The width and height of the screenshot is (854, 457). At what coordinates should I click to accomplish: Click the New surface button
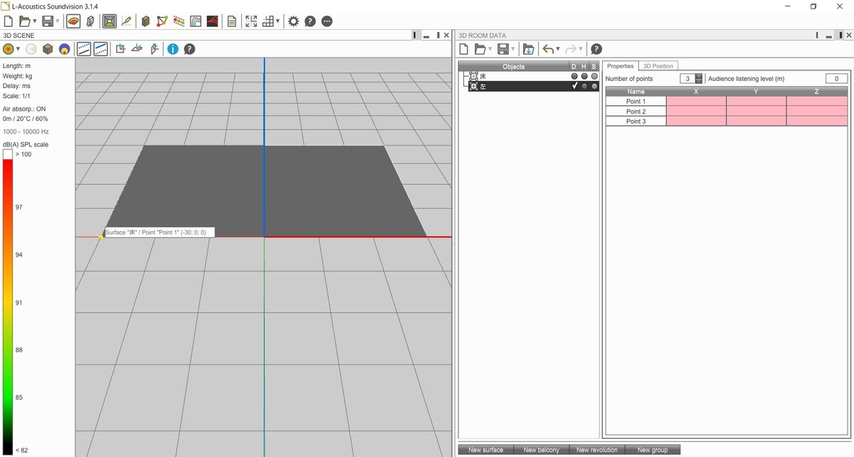click(x=486, y=450)
